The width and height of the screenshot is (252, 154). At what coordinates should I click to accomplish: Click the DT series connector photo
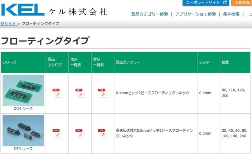tap(23, 130)
